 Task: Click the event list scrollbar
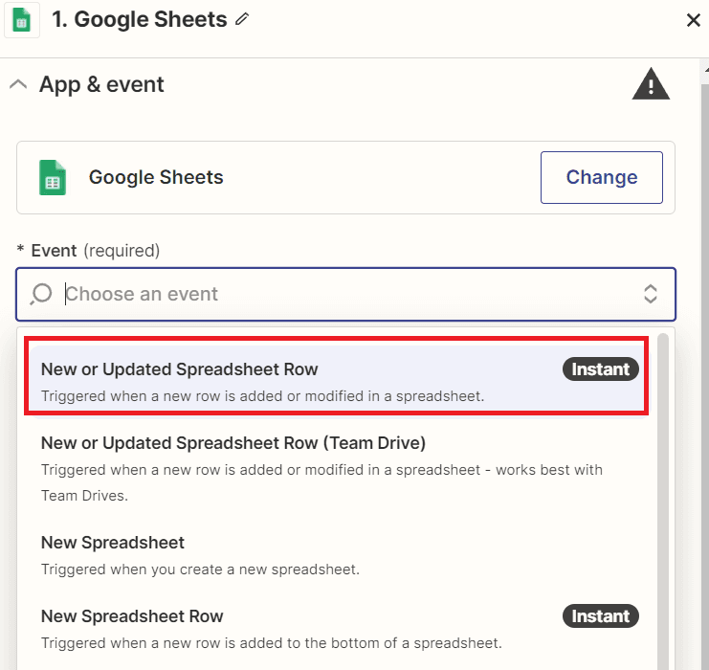(663, 502)
